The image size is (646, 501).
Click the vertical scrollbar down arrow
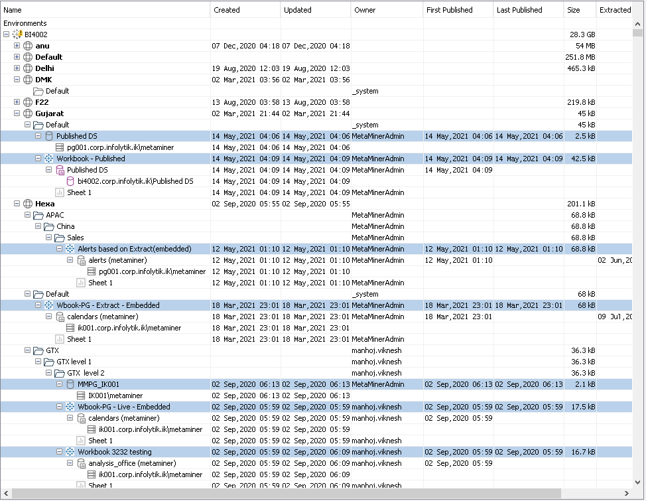[x=637, y=482]
